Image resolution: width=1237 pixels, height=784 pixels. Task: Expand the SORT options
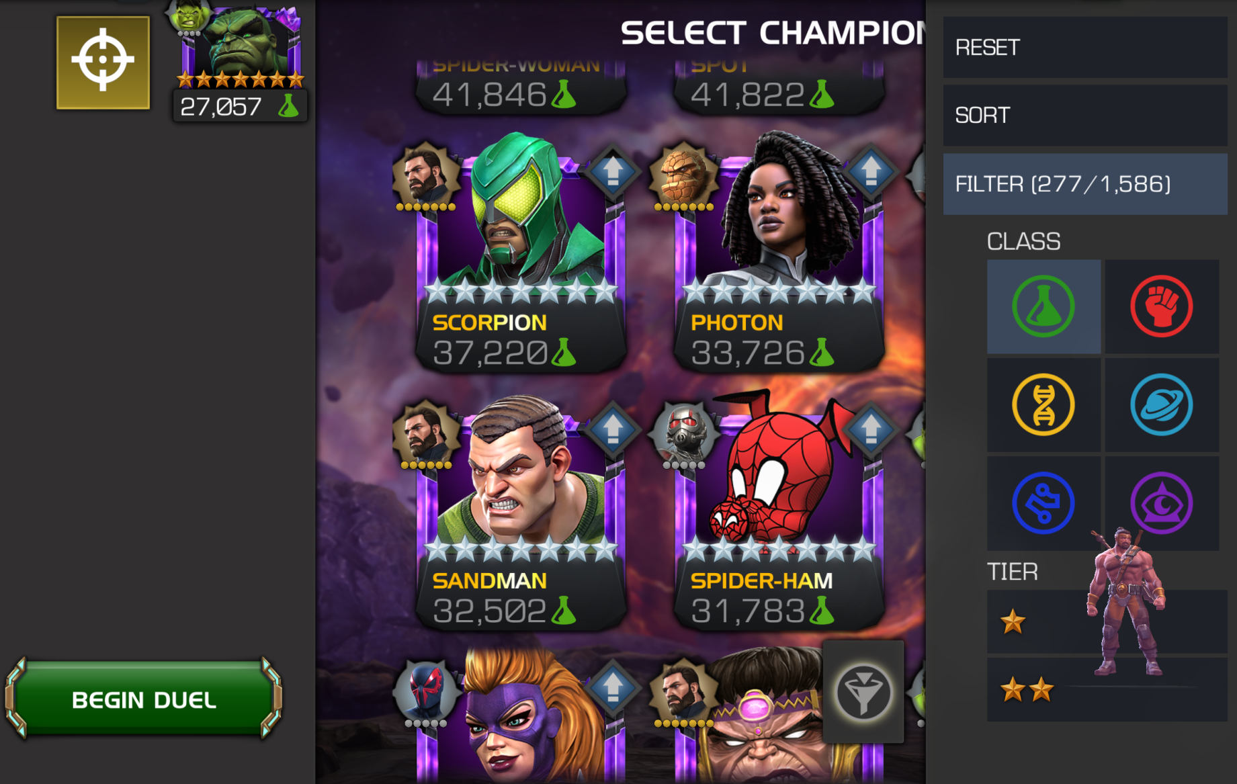click(1085, 115)
